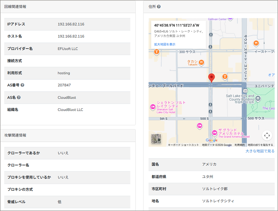Click the Grand America Hotel marker
The image size is (278, 211).
[x=214, y=132]
